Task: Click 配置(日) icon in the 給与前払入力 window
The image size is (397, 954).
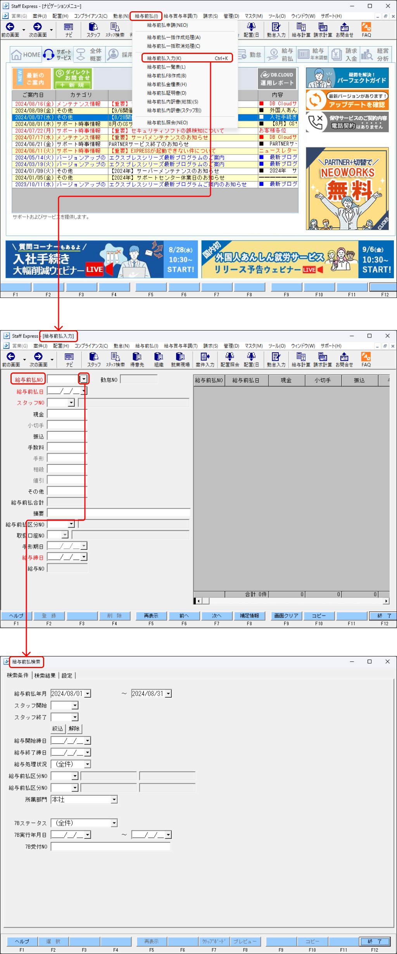Action: tap(251, 359)
